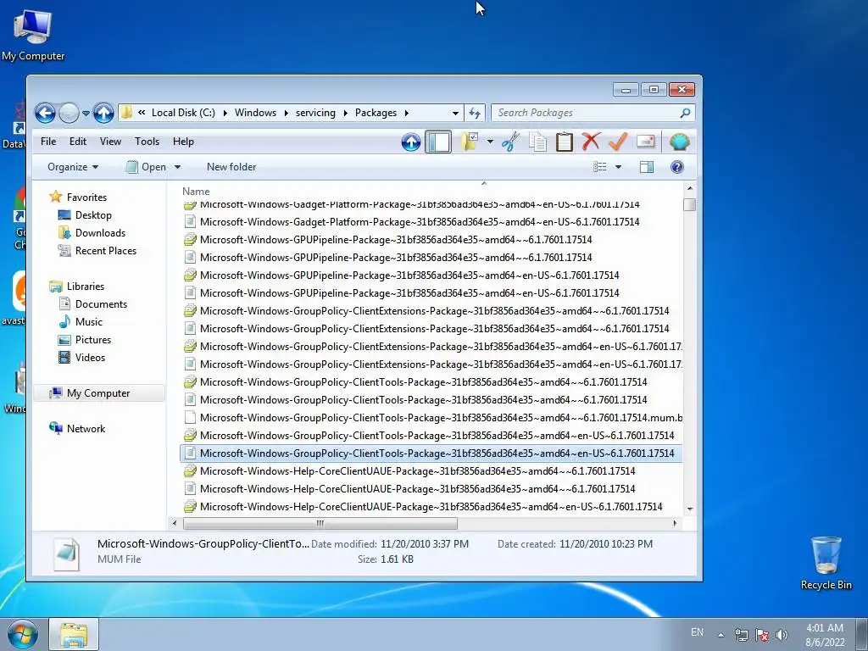The image size is (868, 651).
Task: Click the Copy pages icon
Action: coord(537,142)
